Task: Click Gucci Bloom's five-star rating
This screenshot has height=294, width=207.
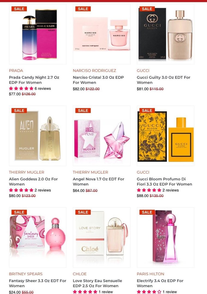Action: pyautogui.click(x=149, y=190)
